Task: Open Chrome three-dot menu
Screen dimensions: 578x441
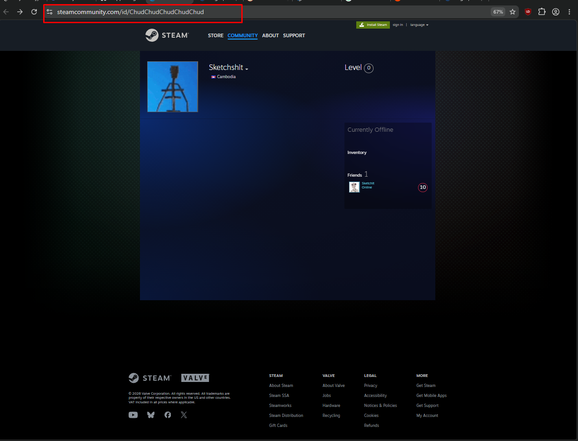Action: (x=569, y=12)
